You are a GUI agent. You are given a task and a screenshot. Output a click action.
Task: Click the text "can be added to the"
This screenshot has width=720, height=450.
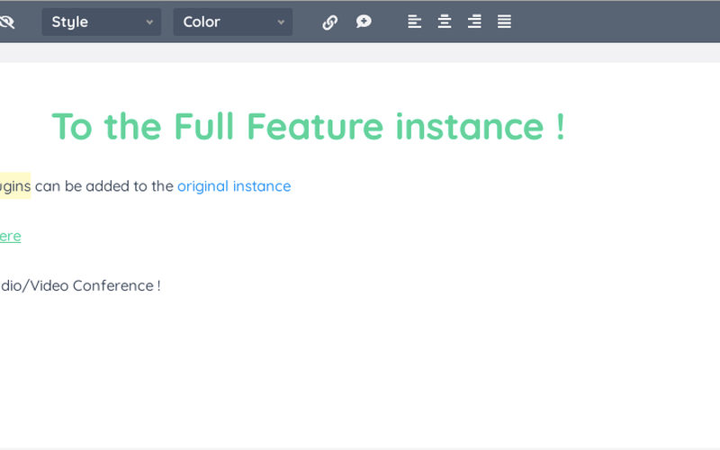[104, 186]
